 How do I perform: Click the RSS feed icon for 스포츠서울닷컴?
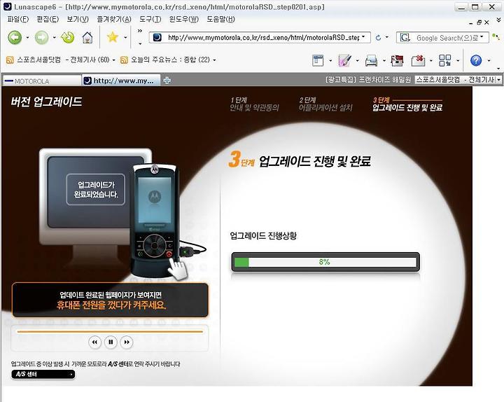point(10,60)
